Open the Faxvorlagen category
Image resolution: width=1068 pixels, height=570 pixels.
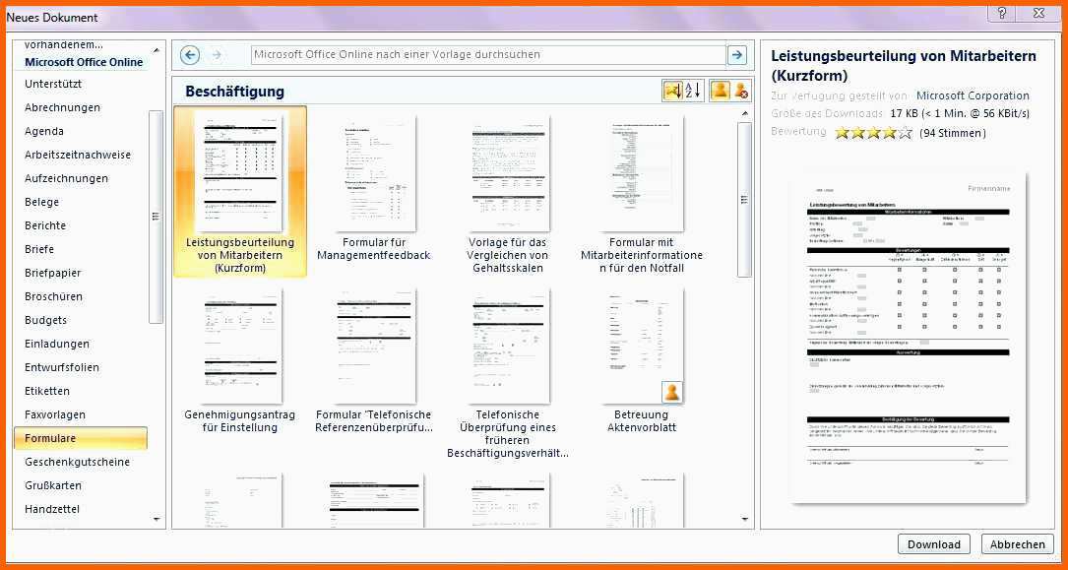(x=54, y=414)
